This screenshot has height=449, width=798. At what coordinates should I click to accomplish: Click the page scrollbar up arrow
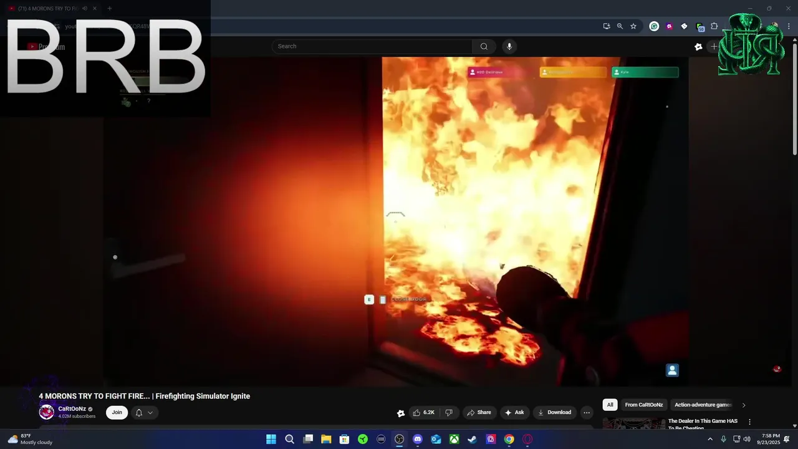794,41
